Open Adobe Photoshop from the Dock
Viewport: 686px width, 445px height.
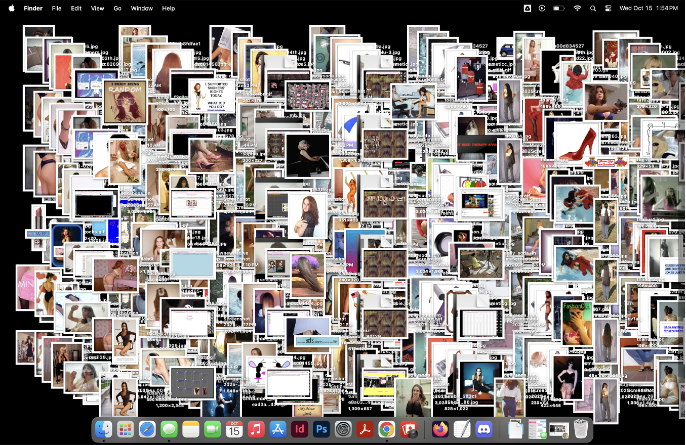coord(321,430)
